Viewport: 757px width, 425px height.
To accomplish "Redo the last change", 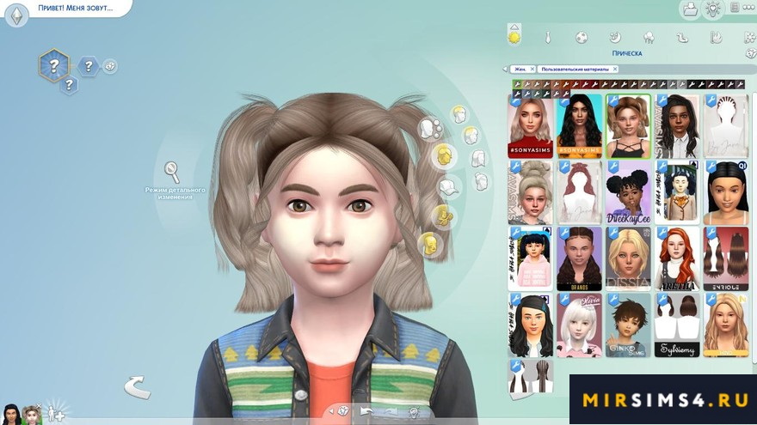I will pyautogui.click(x=390, y=412).
